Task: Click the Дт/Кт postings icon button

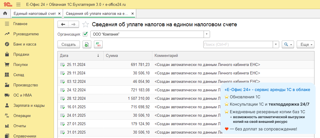Action: coord(98,44)
